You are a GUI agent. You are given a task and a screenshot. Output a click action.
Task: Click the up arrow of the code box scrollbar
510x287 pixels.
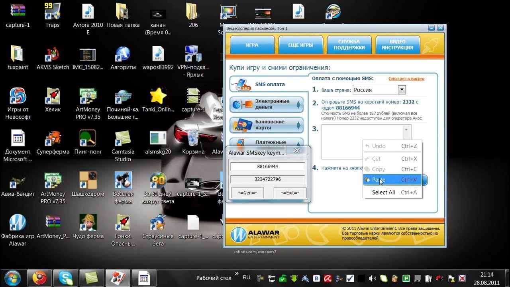406,129
